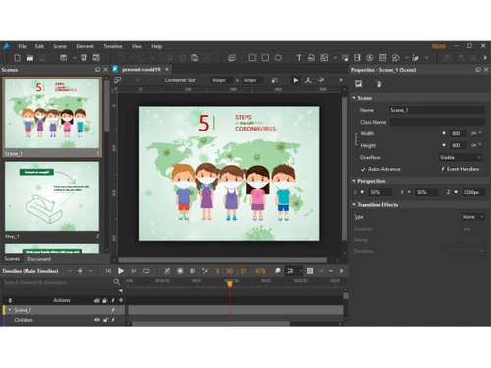Open the View menu
The height and width of the screenshot is (368, 491).
136,46
